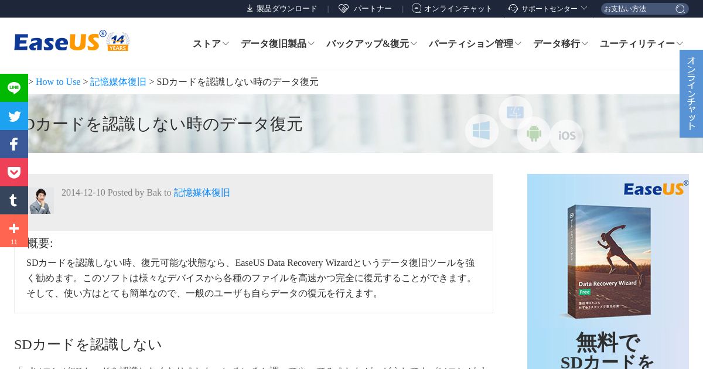The image size is (703, 369).
Task: Open 記憶媒体復旧 category link in post info
Action: [202, 193]
